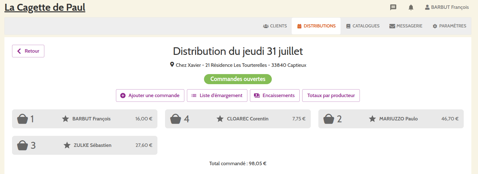Open the Catalogues tab
The width and height of the screenshot is (478, 174).
tap(363, 26)
